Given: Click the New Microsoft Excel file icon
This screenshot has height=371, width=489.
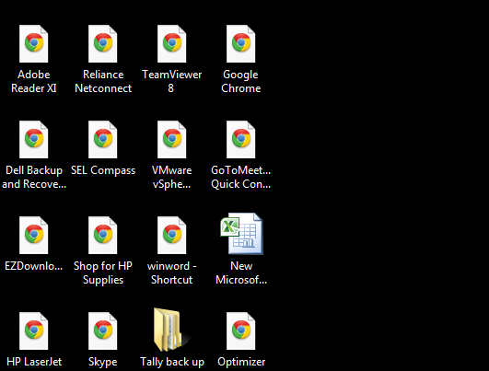Looking at the screenshot, I should point(241,234).
